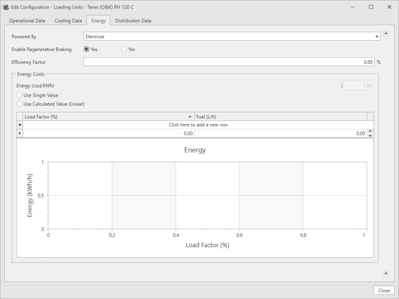Maximize the Edit Configuration window

pos(370,7)
